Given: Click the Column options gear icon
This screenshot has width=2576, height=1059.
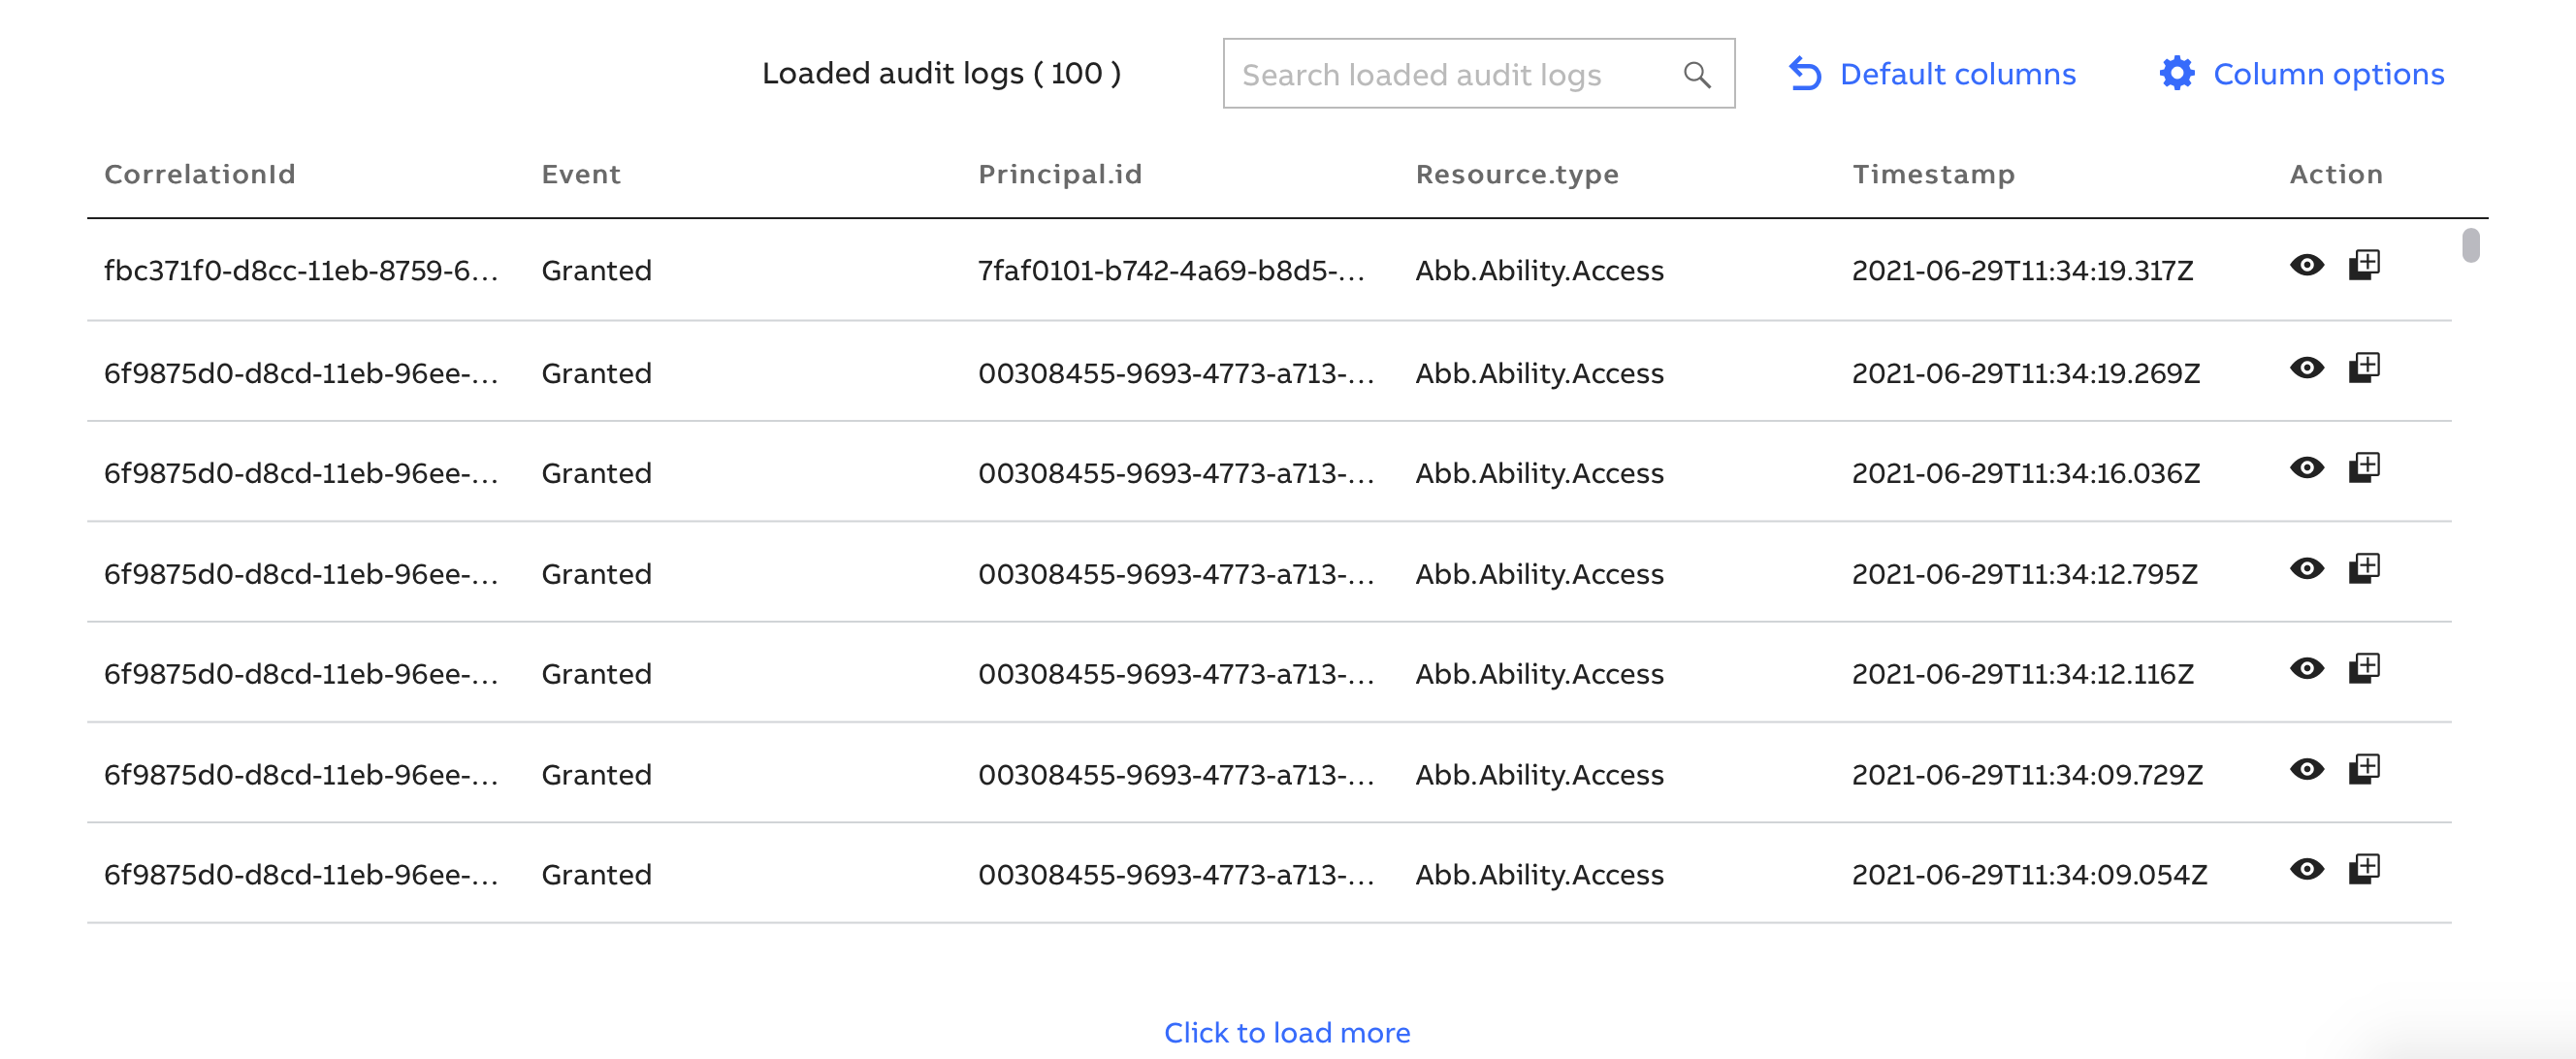Looking at the screenshot, I should [x=2176, y=73].
